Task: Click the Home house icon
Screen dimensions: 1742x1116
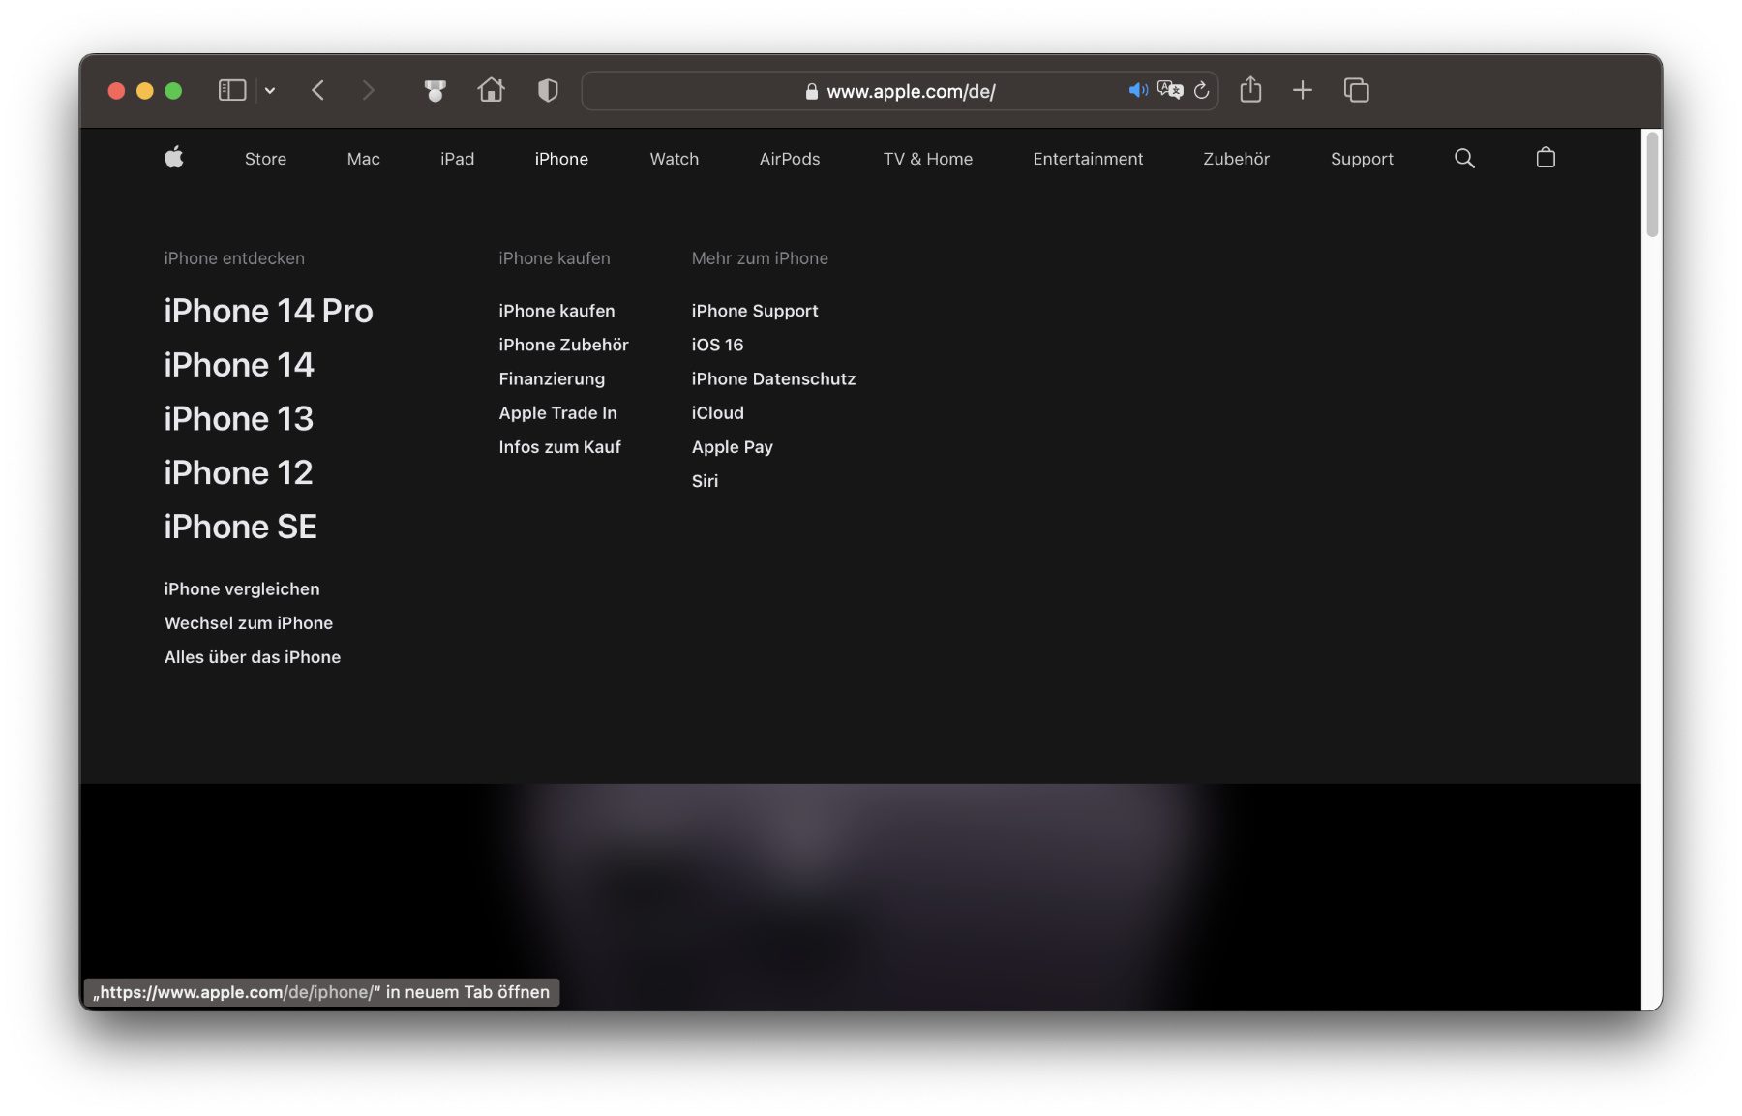Action: (x=492, y=90)
